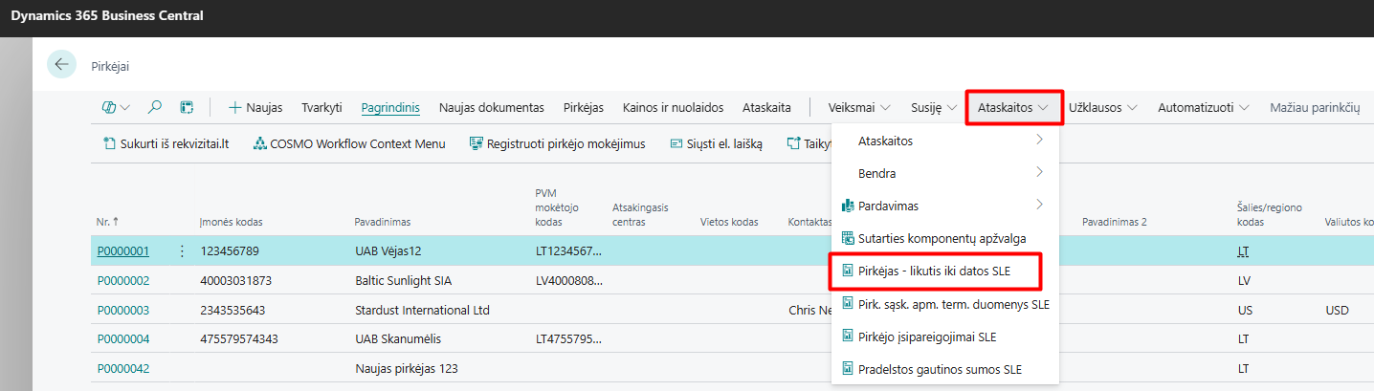Screen dimensions: 1374x391
Task: Expand the Ataskaitos submenu arrow
Action: click(1038, 141)
